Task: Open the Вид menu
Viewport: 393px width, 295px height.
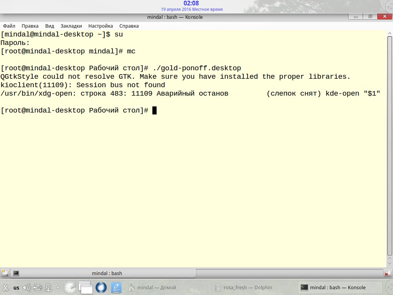Action: coord(50,26)
